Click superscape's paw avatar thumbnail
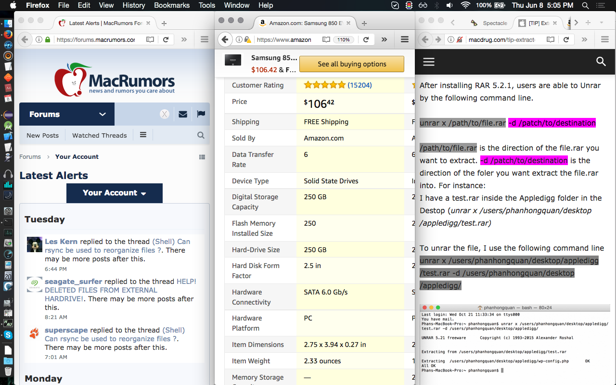The image size is (616, 385). (x=35, y=333)
